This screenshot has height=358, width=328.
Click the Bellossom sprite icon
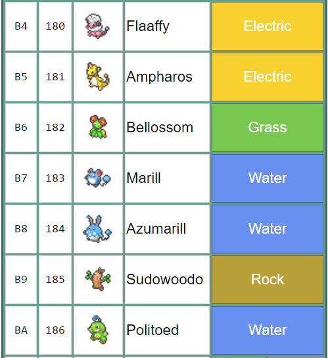tap(98, 127)
